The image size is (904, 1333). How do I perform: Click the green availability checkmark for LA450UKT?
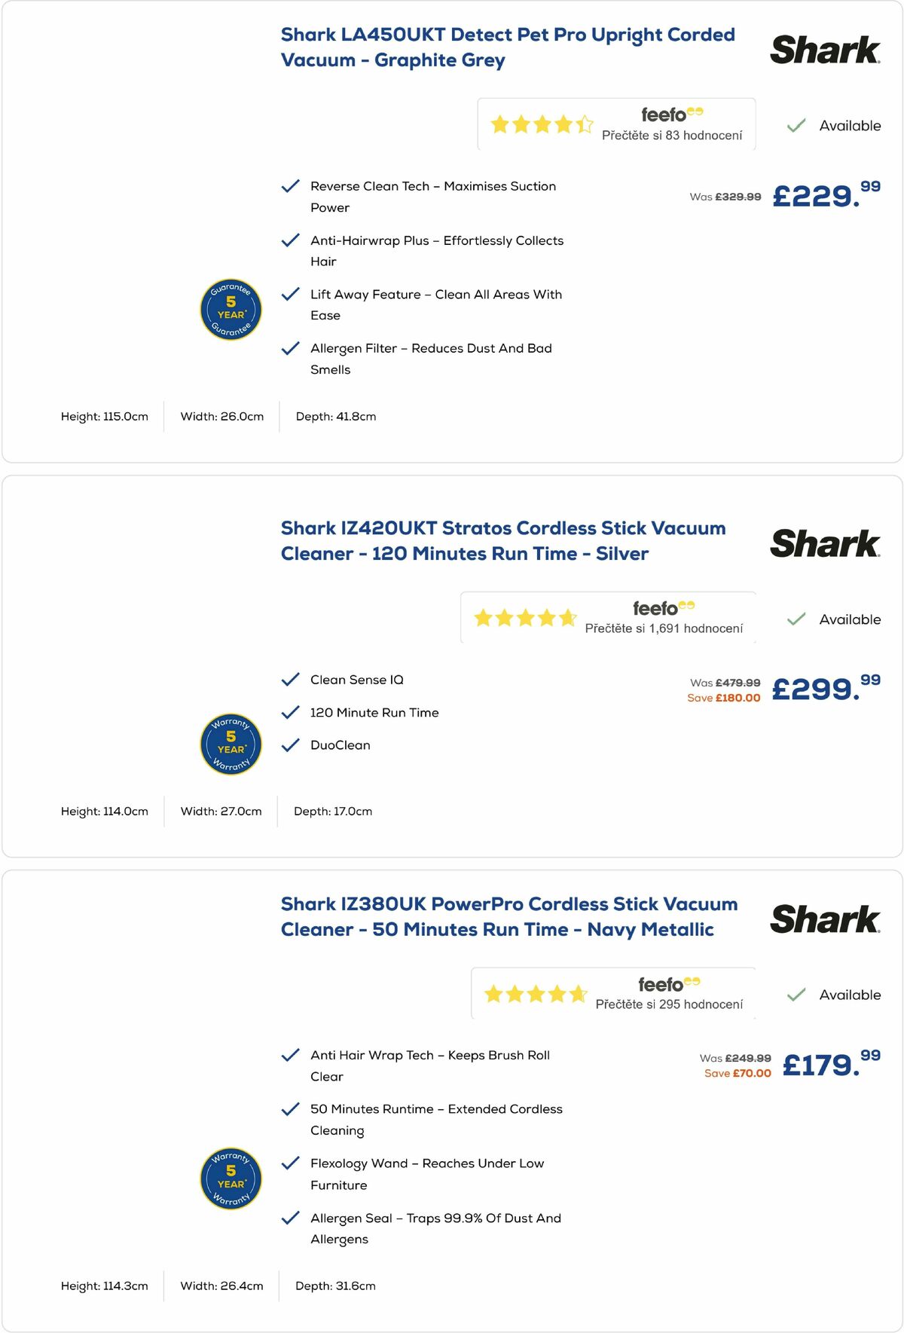click(795, 126)
